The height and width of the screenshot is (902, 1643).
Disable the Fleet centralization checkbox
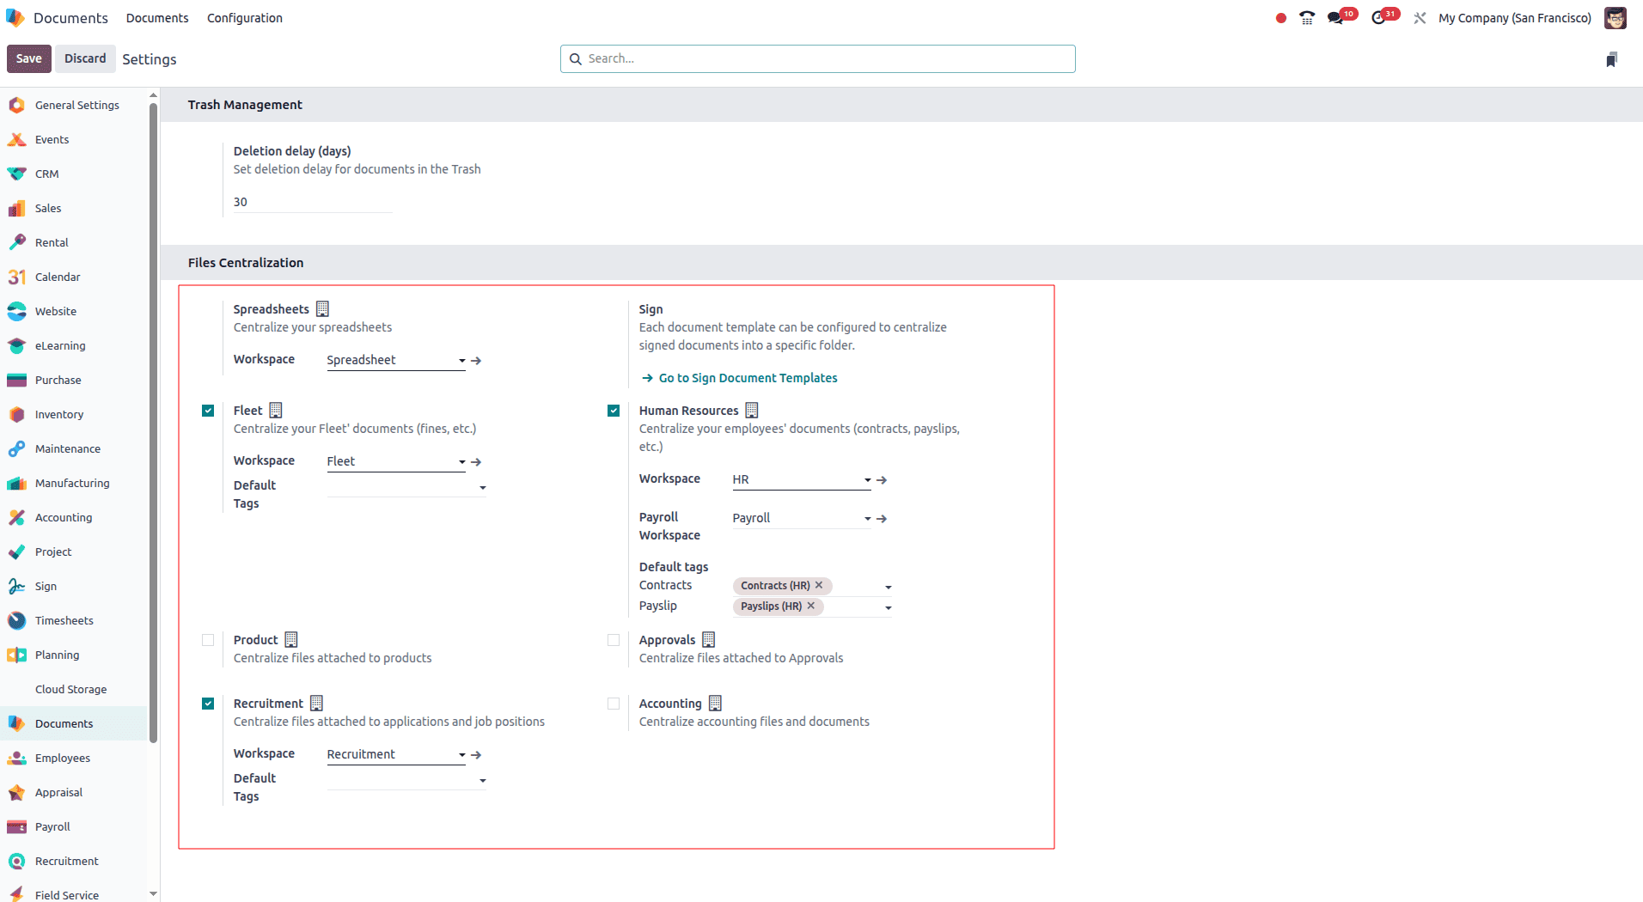point(207,411)
